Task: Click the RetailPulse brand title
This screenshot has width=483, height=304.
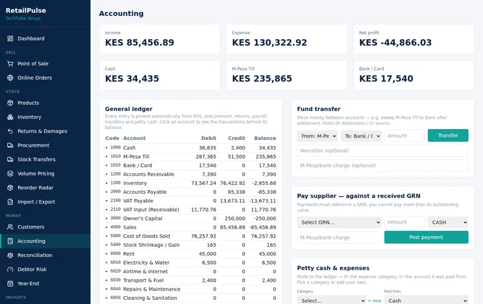Action: pos(26,10)
